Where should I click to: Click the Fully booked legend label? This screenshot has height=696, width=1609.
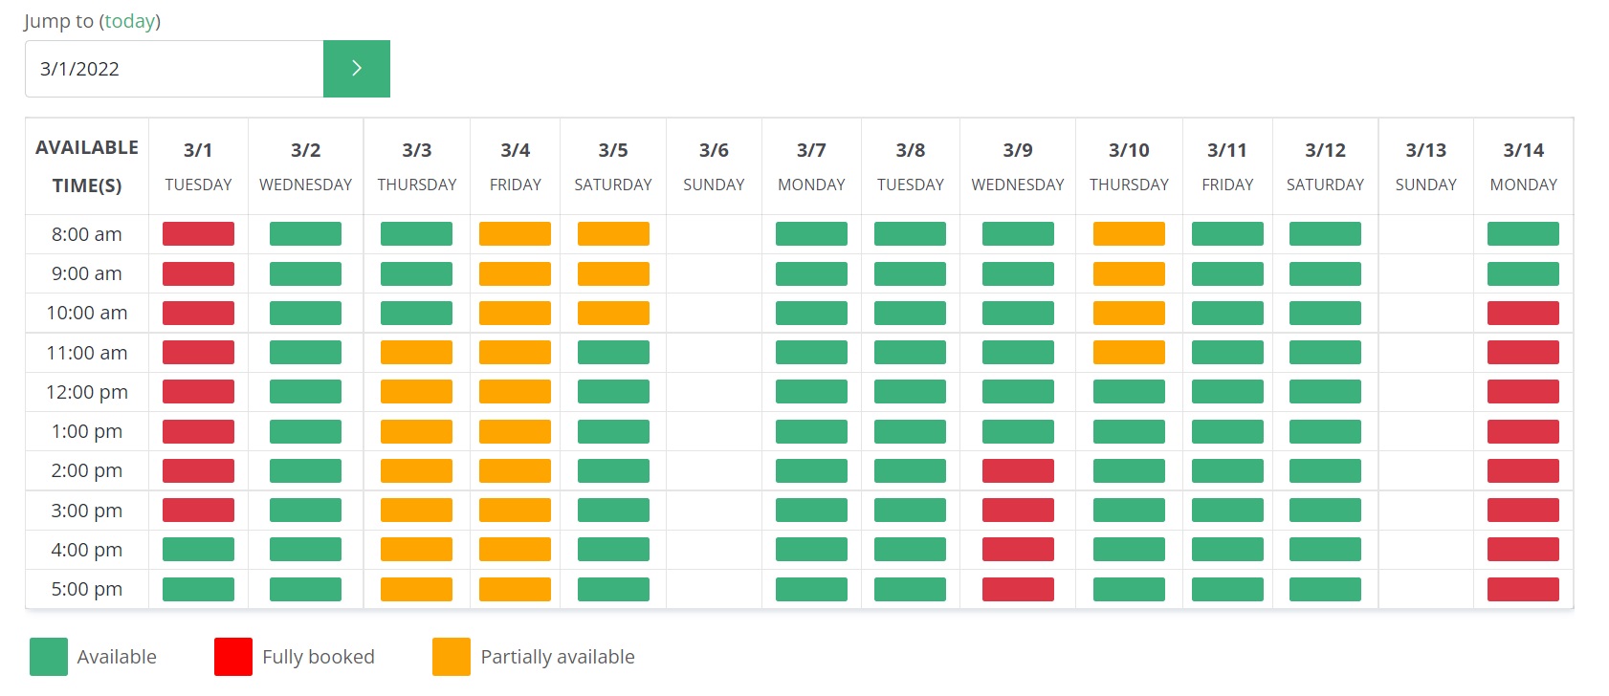click(x=319, y=657)
